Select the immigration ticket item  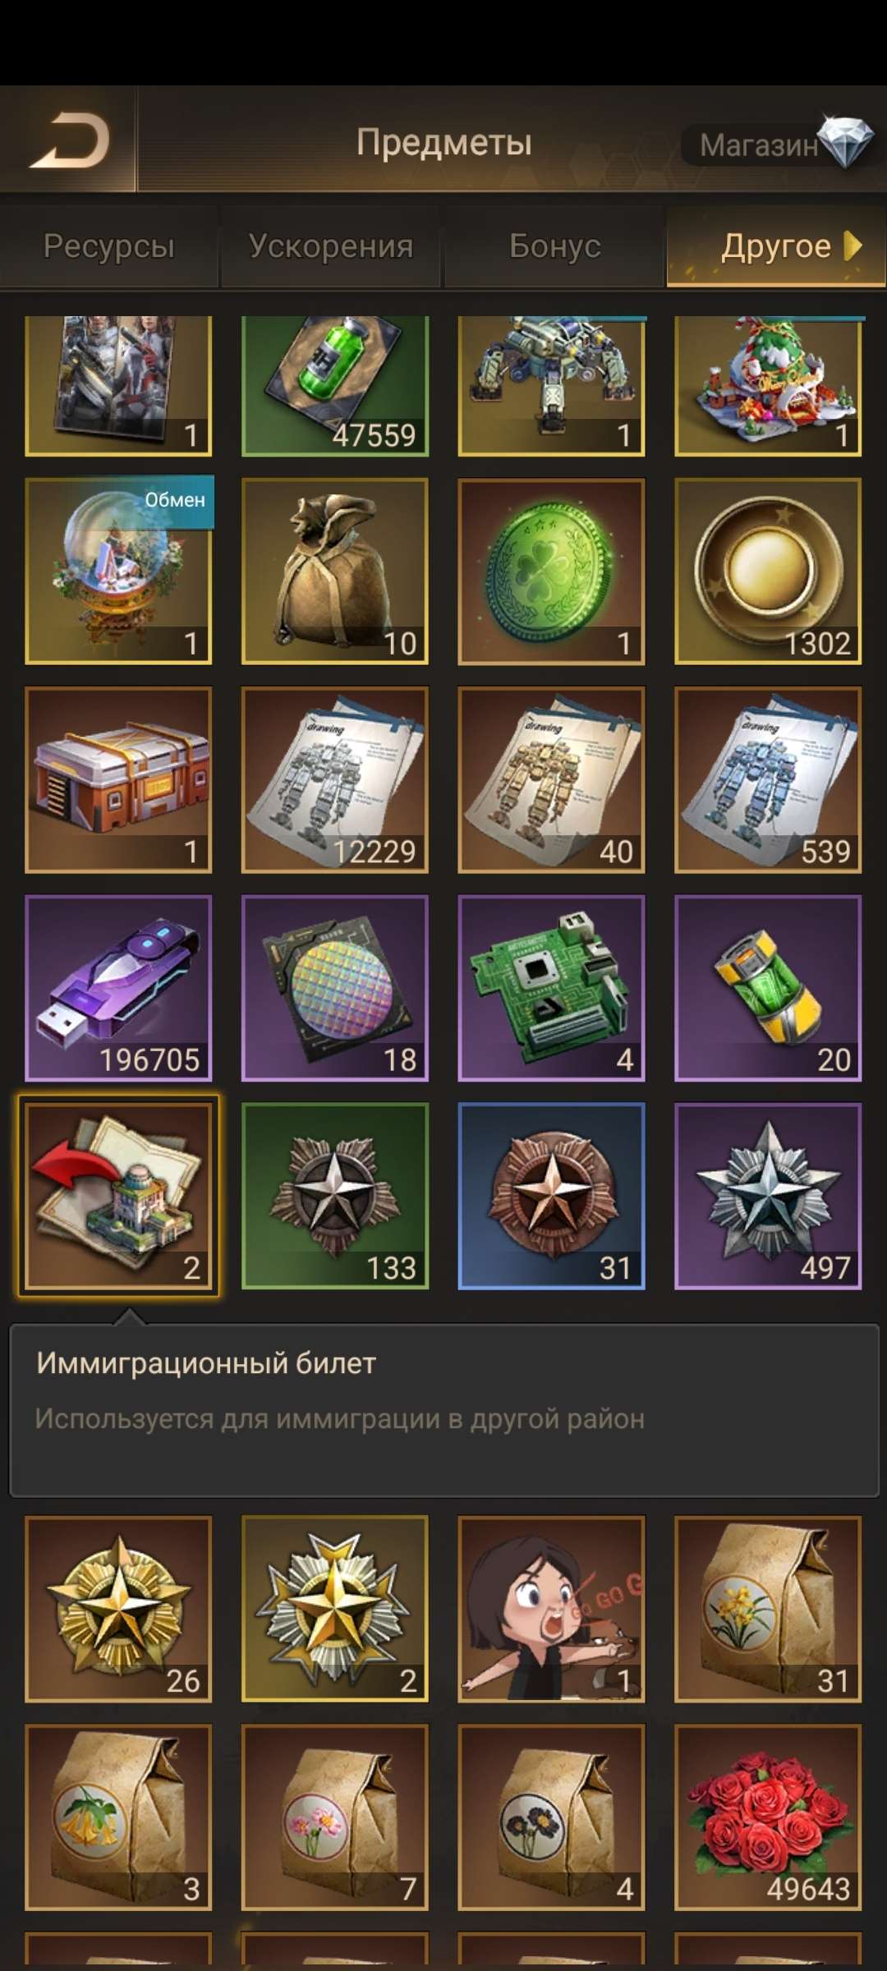[x=118, y=1196]
